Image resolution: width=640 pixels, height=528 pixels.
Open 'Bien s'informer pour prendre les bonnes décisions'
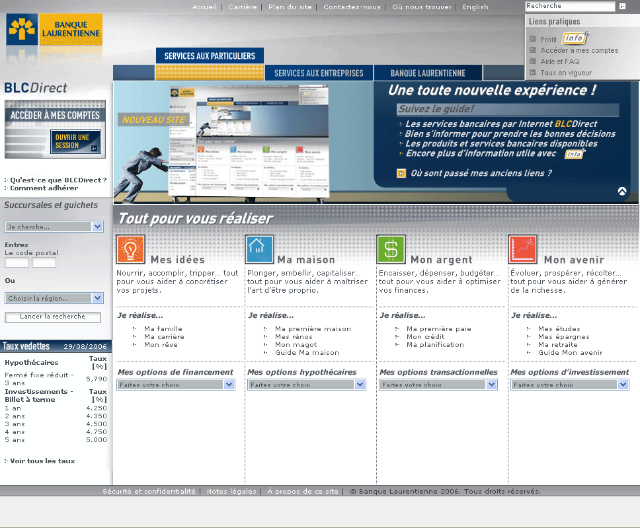click(510, 133)
